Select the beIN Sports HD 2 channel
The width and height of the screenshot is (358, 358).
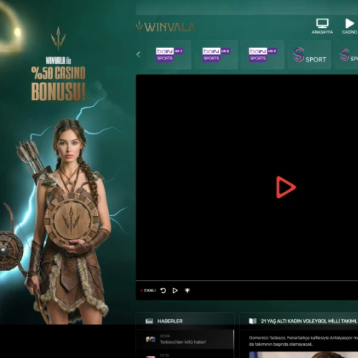216,54
